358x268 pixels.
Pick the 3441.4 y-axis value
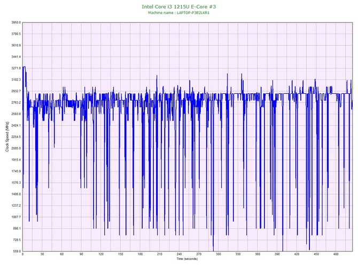[16, 56]
